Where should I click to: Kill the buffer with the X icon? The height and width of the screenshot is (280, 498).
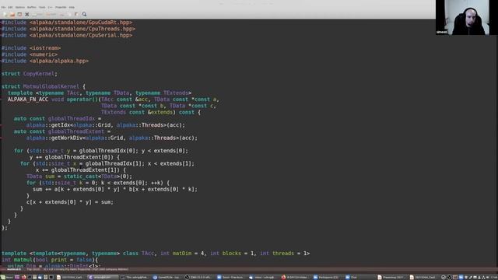[x=27, y=14]
